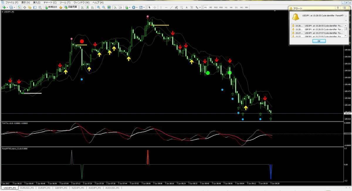352x191 pixels.
Task: Select the 15:28 GBPJPY alert row
Action: 317,29
